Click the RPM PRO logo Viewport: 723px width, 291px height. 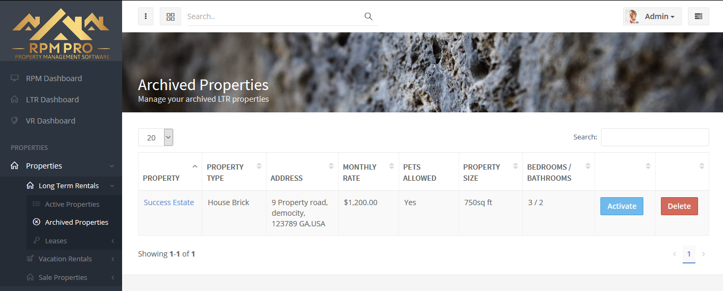point(61,33)
